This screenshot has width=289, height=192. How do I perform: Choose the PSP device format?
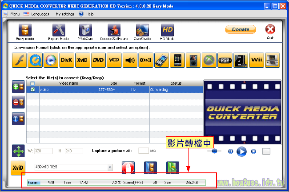(225, 60)
